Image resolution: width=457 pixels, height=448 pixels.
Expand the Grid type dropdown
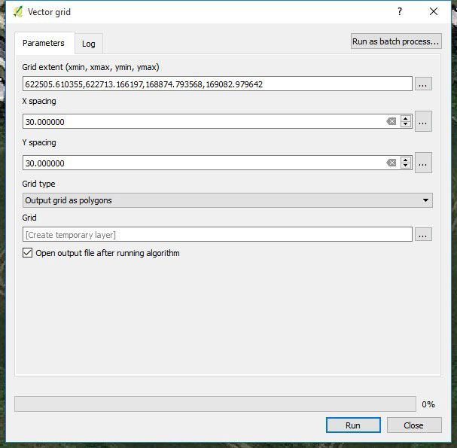227,200
